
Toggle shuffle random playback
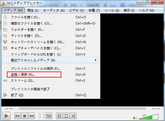point(73,116)
